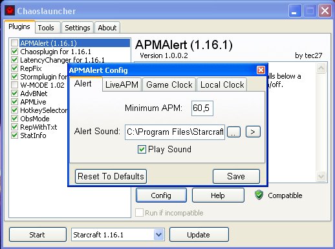The height and width of the screenshot is (249, 335).
Task: Click the description scrollbar down arrow
Action: click(321, 177)
